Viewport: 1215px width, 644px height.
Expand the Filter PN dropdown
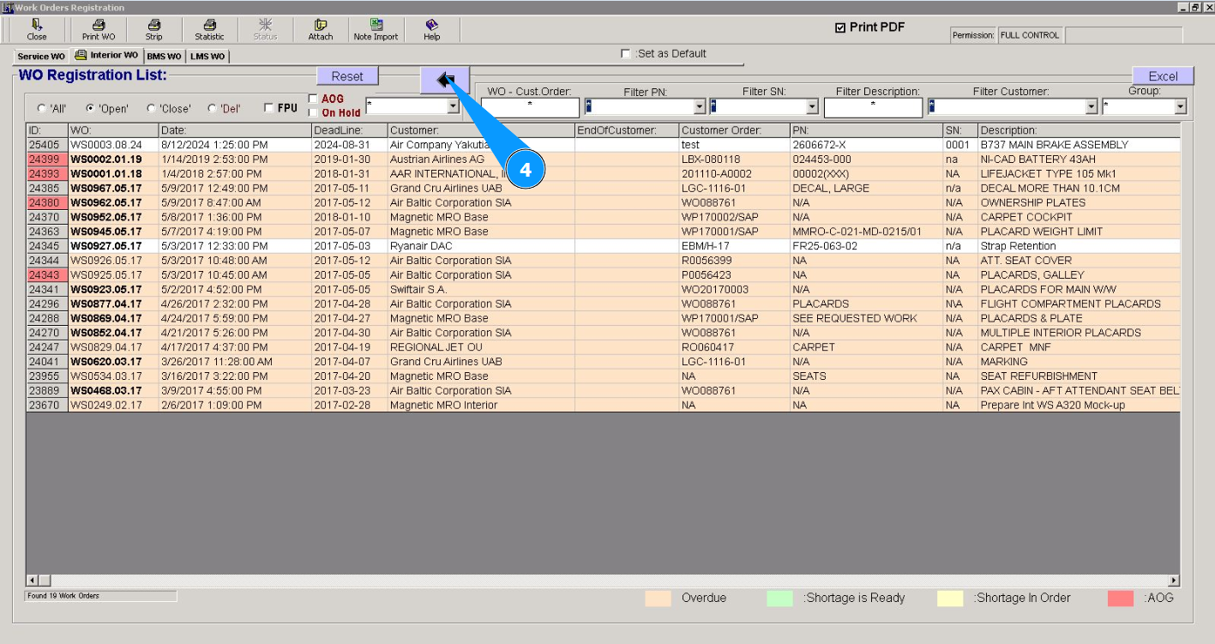click(x=700, y=107)
